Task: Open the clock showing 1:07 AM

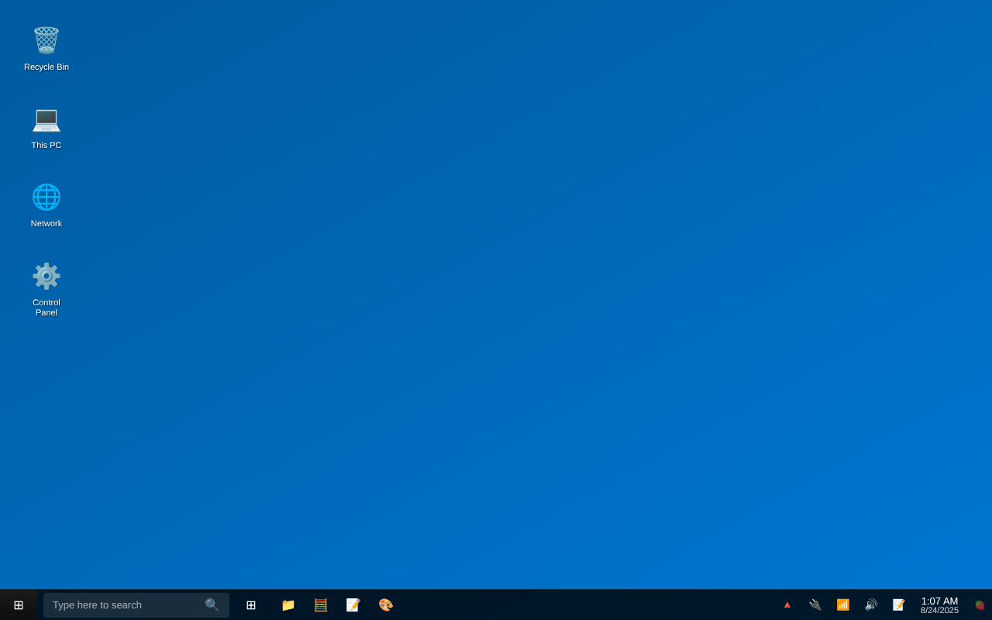Action: 939,601
